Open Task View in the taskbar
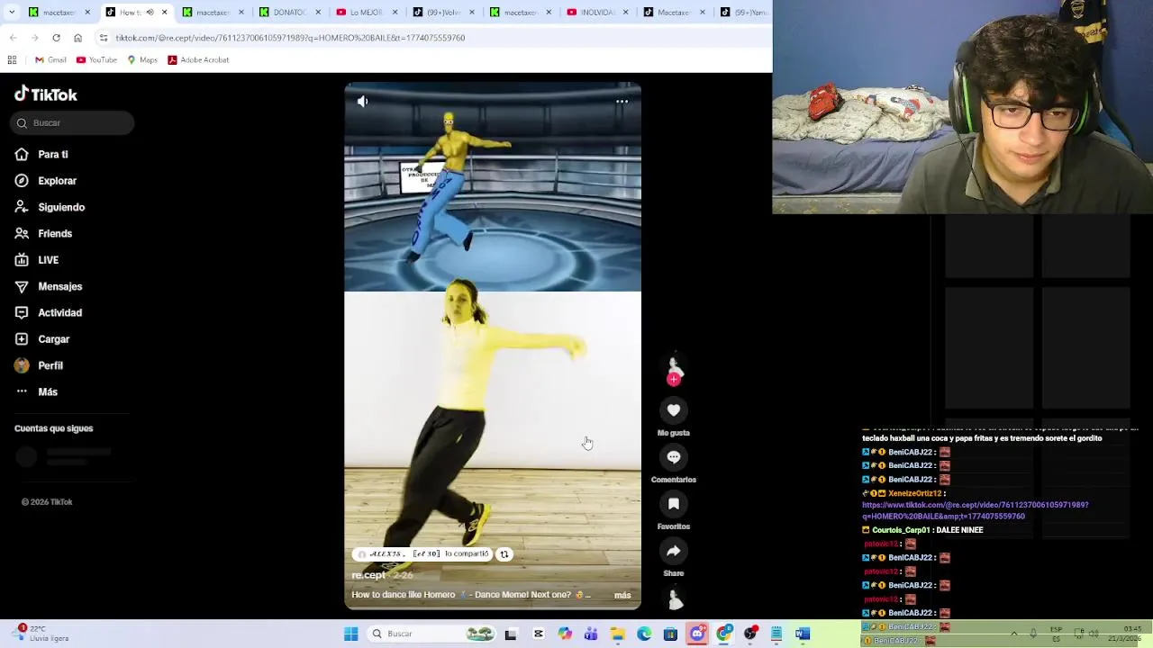The height and width of the screenshot is (648, 1153). pos(511,634)
